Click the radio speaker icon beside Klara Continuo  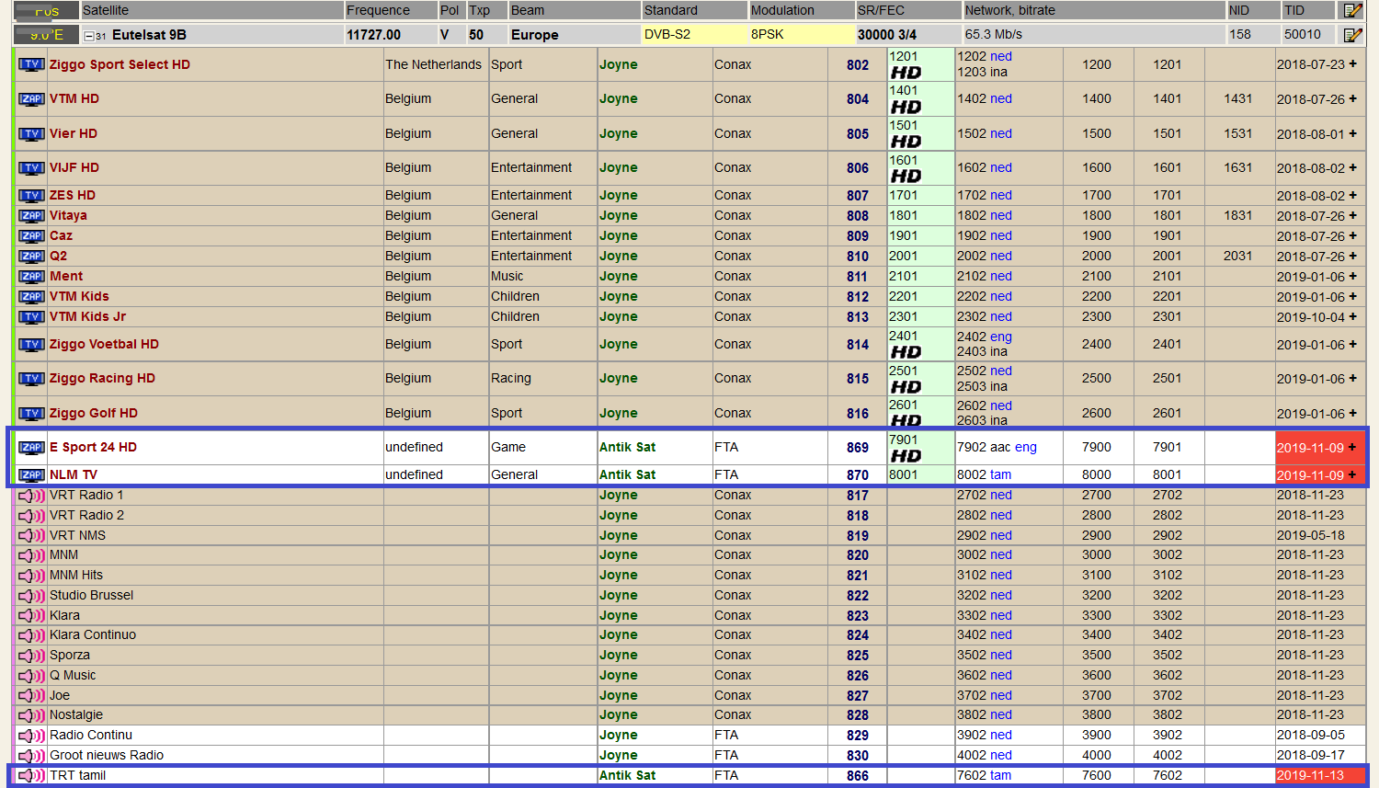coord(32,635)
